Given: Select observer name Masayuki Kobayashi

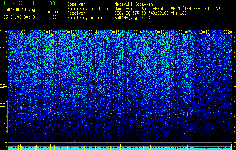Looking at the screenshot, I should [x=135, y=4].
